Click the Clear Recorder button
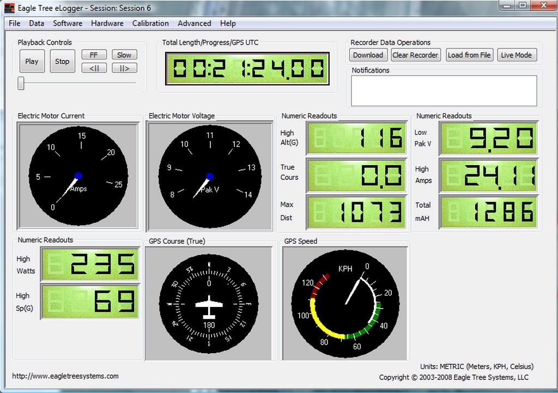Viewport: 558px width, 393px height. point(415,55)
